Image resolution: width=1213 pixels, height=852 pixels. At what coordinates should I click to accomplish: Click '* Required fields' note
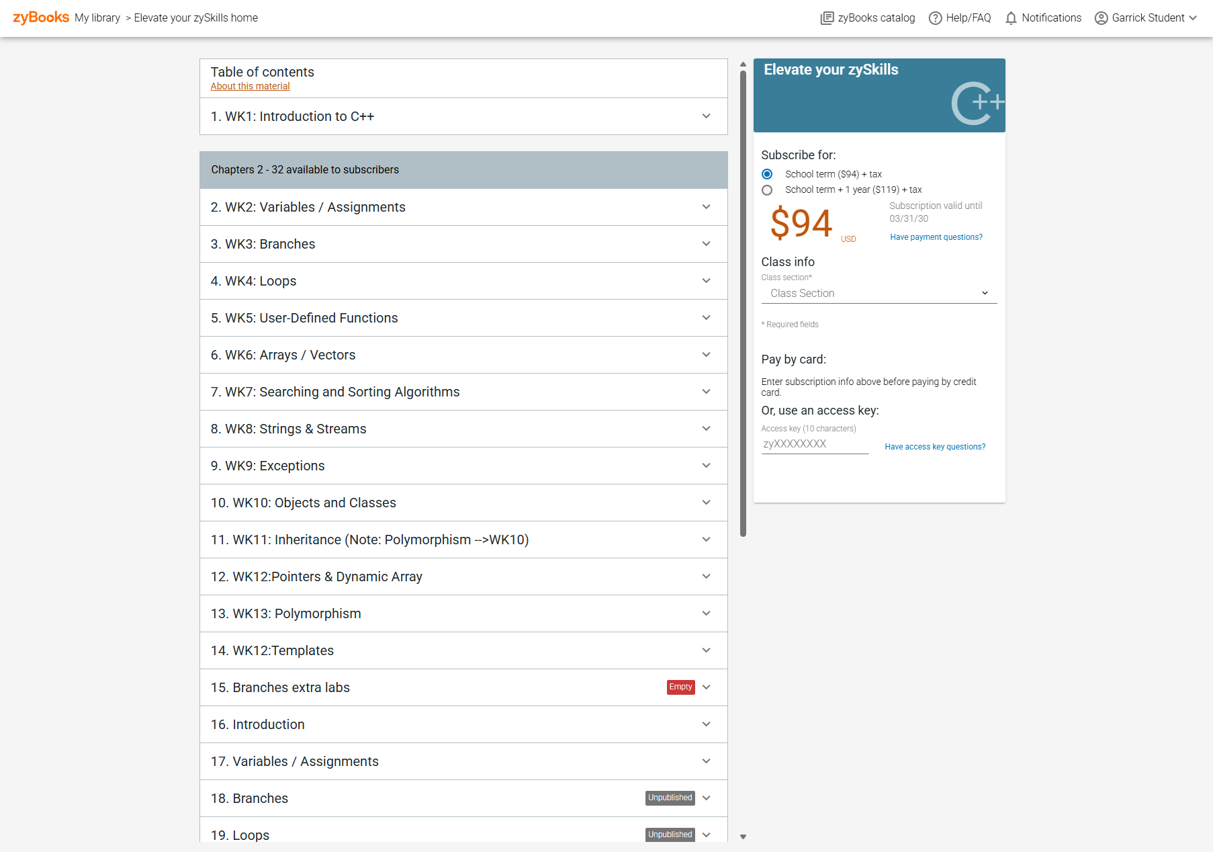[x=790, y=325]
